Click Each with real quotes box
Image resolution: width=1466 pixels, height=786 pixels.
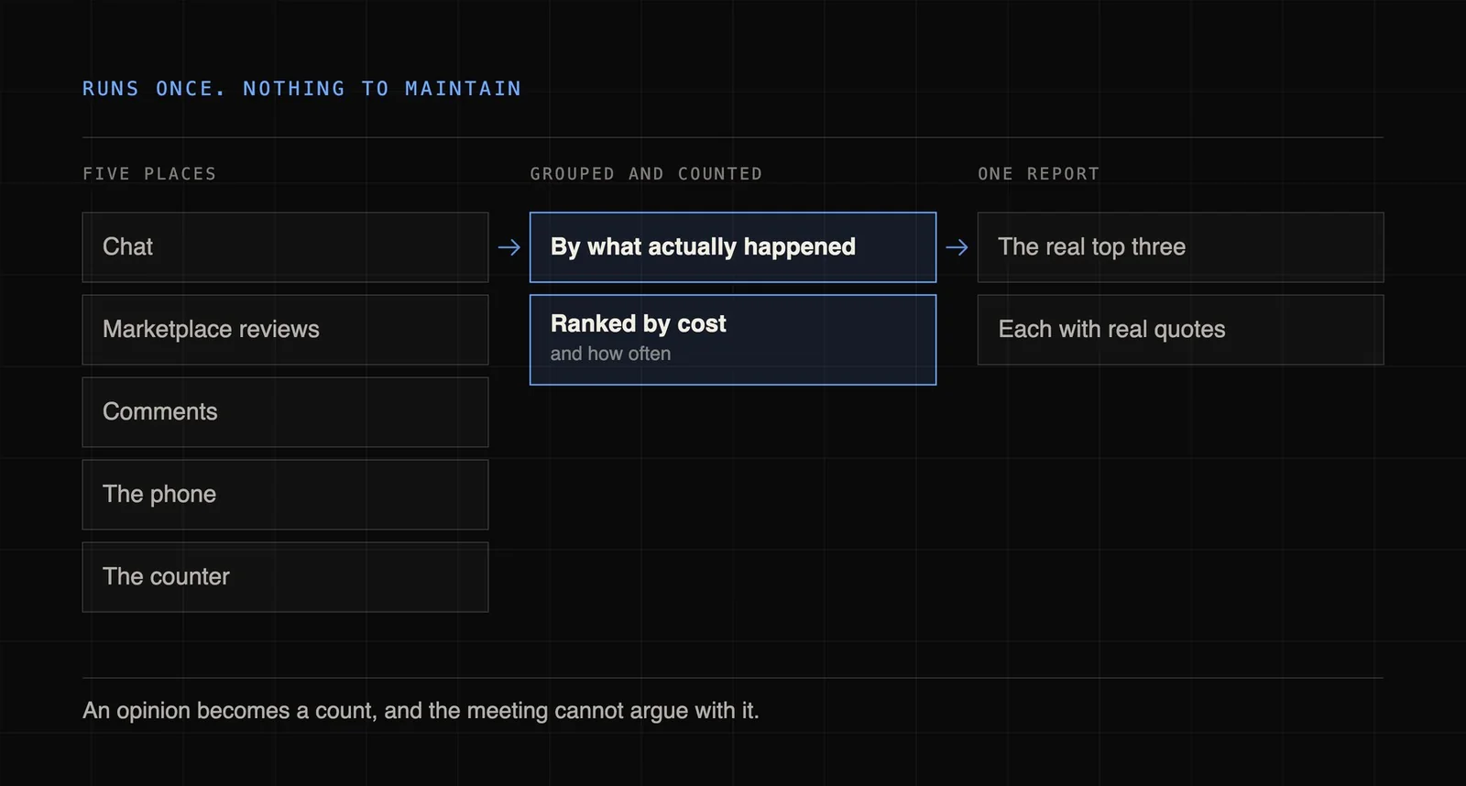click(1180, 330)
